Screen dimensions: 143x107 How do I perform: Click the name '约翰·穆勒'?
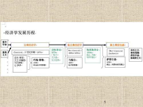tap(39, 60)
